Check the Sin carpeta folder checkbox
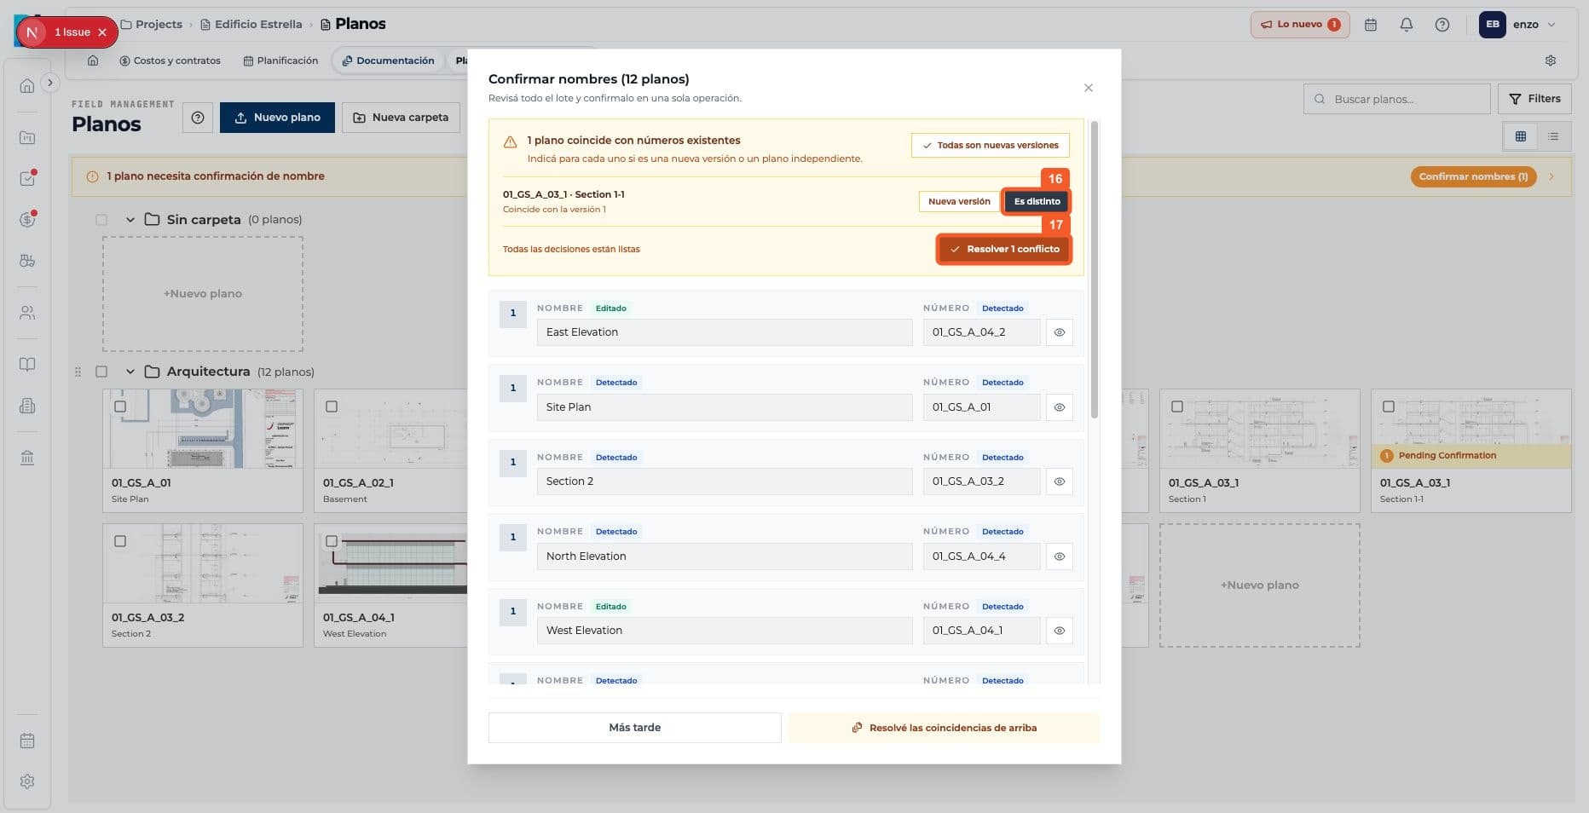 (x=101, y=220)
